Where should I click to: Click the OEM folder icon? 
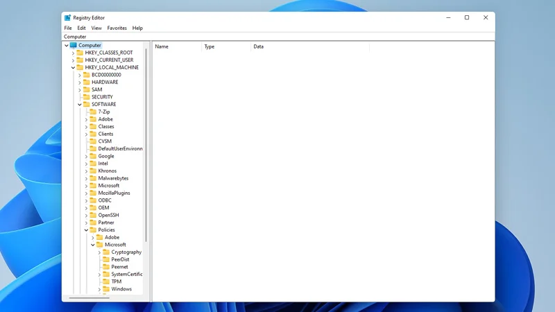93,207
